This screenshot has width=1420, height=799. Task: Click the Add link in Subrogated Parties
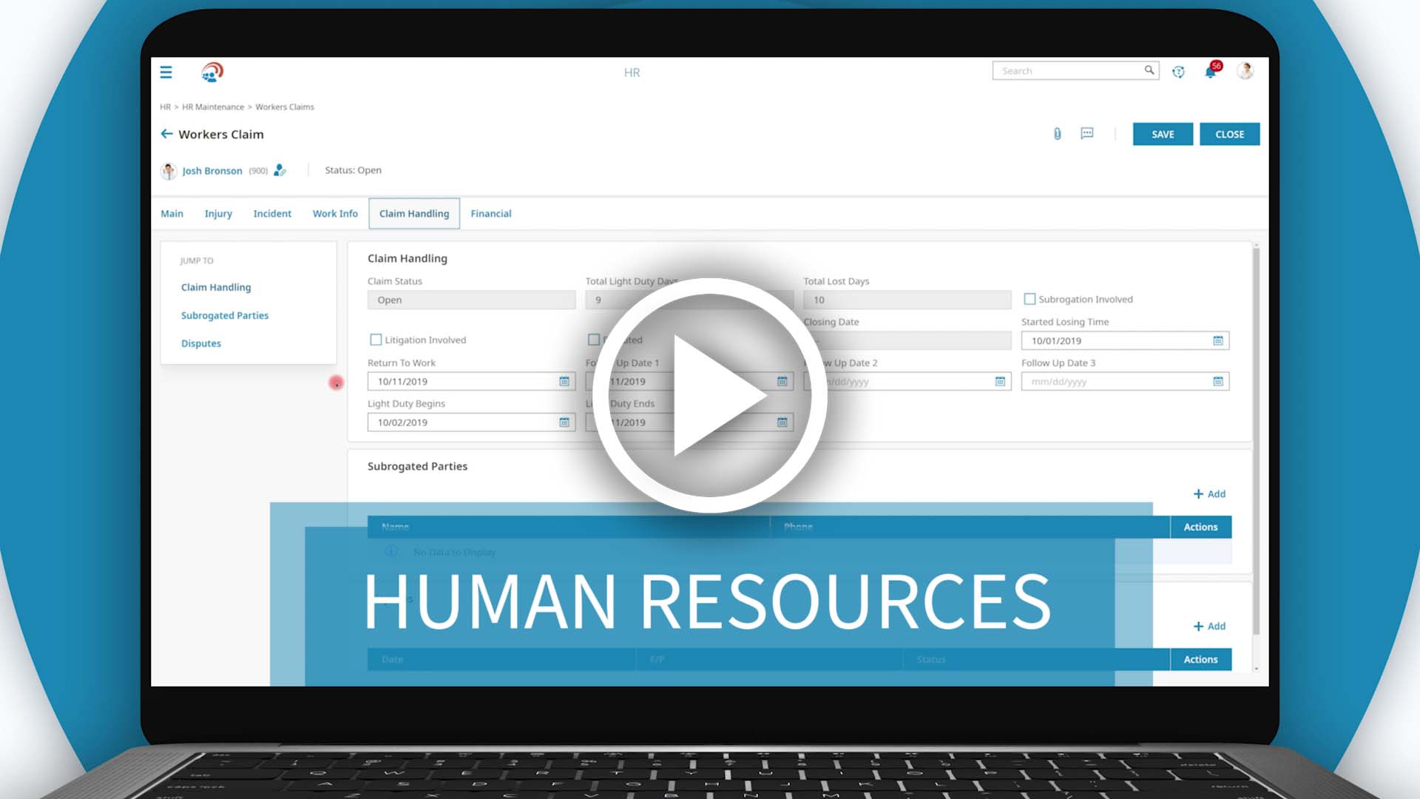point(1209,493)
